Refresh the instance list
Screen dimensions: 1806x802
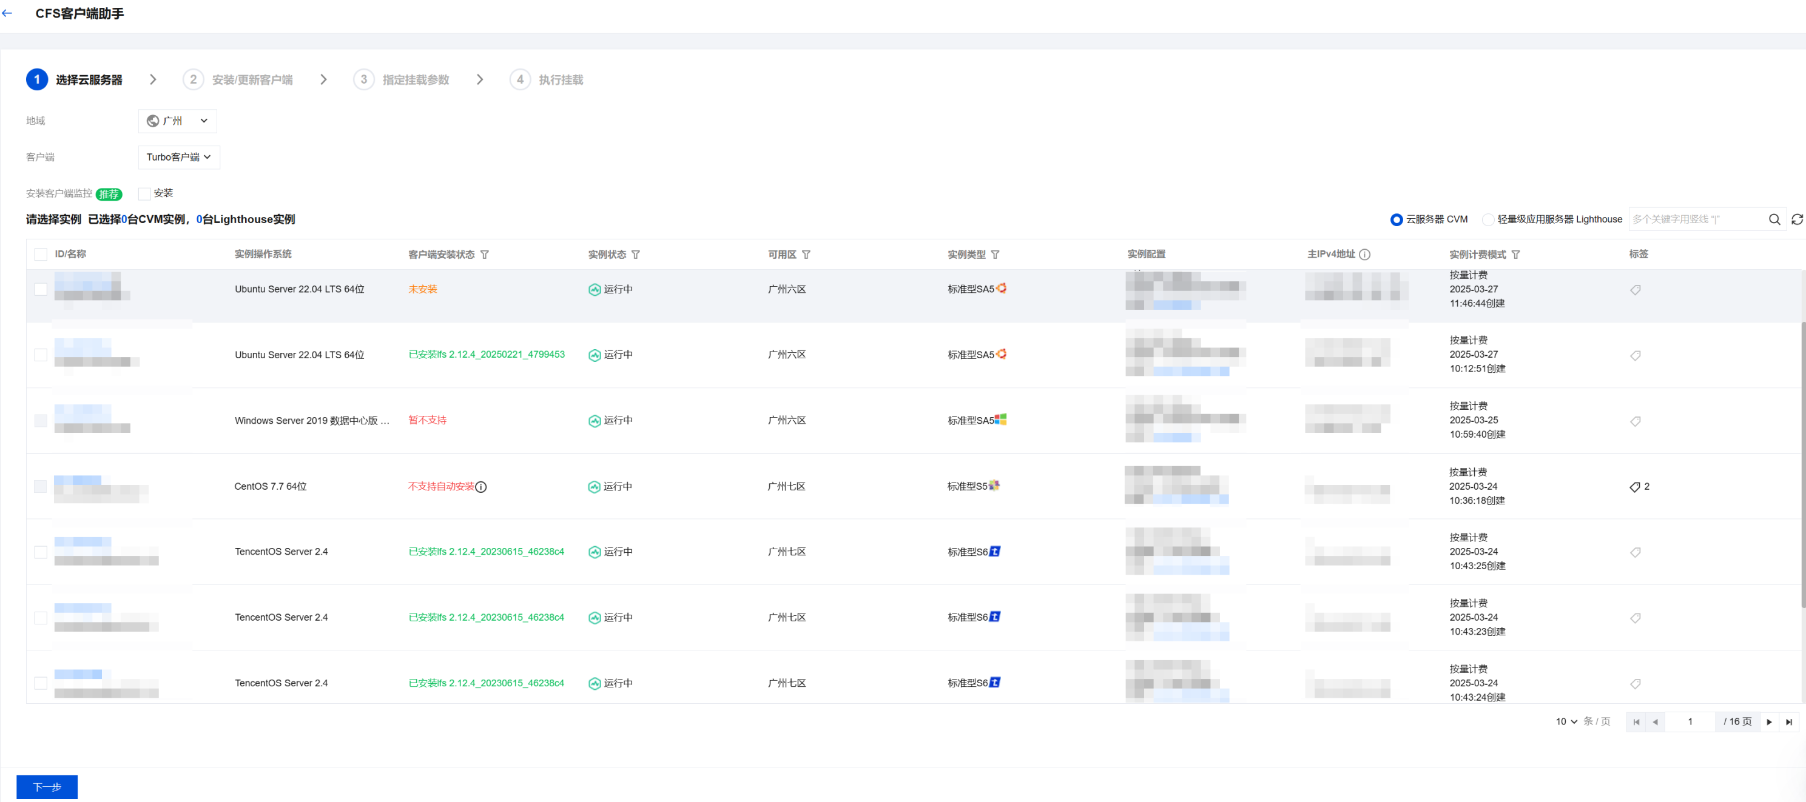[x=1797, y=219]
